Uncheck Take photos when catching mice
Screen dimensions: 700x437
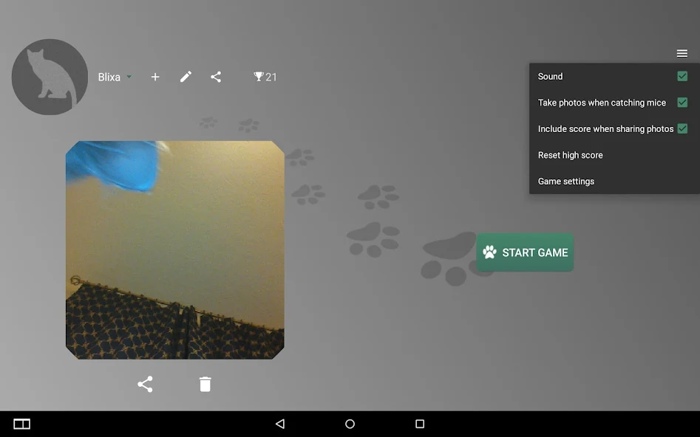click(x=682, y=103)
